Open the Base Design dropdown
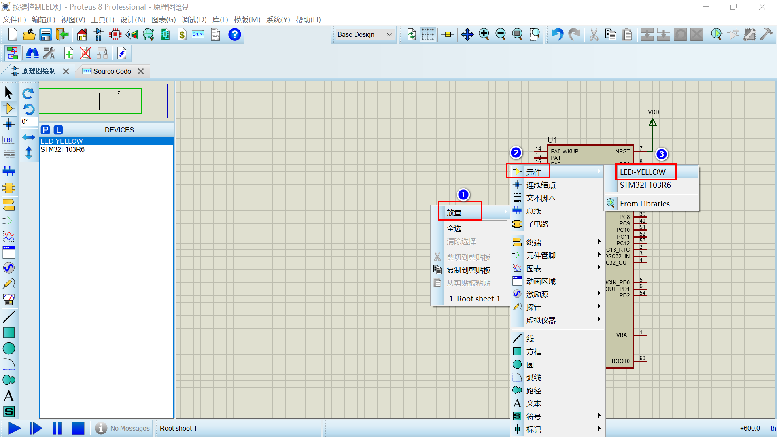The image size is (777, 437). 365,35
